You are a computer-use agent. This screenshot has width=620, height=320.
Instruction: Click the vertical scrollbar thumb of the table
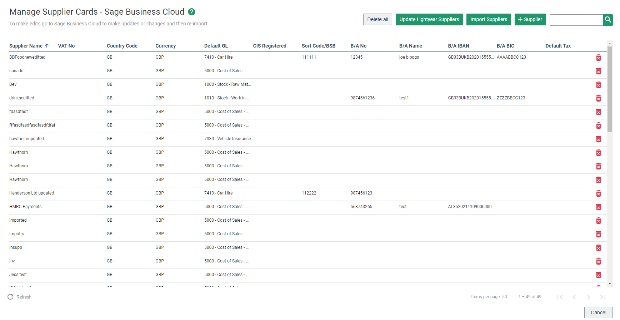(x=610, y=89)
